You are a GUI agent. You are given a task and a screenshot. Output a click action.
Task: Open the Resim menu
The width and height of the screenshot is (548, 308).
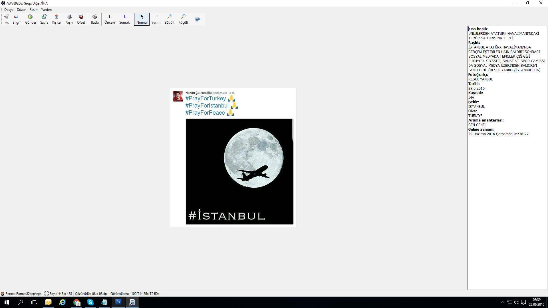tap(34, 10)
